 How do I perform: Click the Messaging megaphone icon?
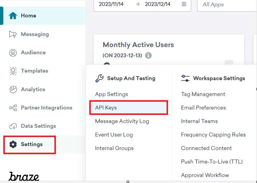point(13,34)
